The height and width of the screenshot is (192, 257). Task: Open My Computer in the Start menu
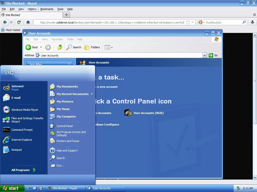[x=63, y=116]
